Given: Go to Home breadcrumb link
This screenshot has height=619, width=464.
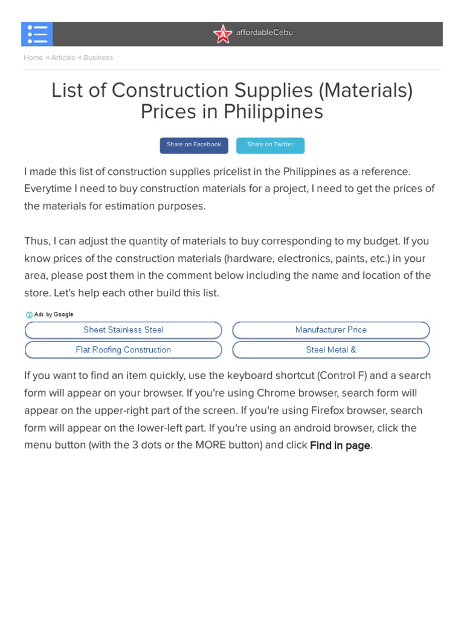Looking at the screenshot, I should tap(33, 58).
